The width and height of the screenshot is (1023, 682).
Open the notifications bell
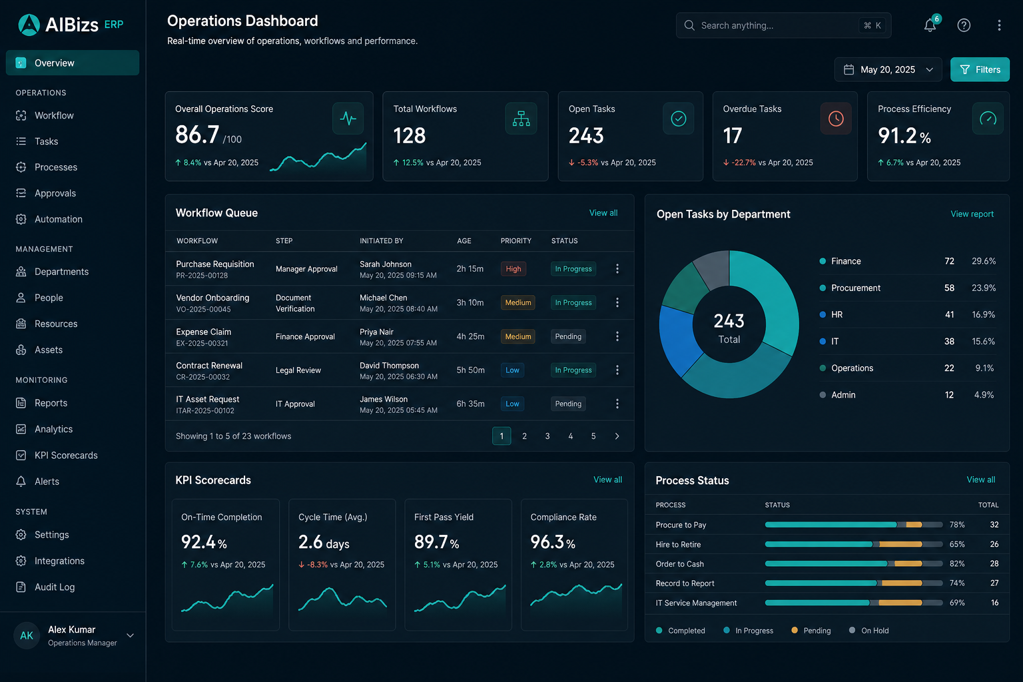930,25
